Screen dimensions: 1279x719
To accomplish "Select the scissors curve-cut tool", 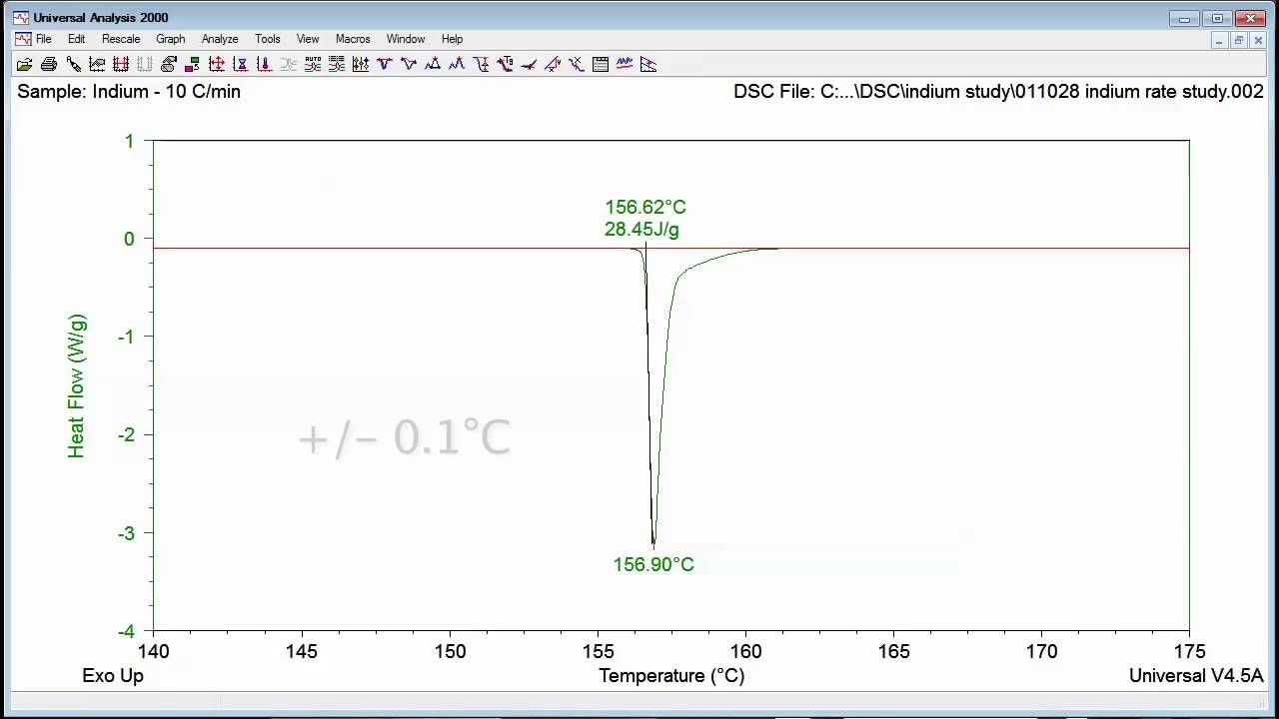I will pos(577,64).
